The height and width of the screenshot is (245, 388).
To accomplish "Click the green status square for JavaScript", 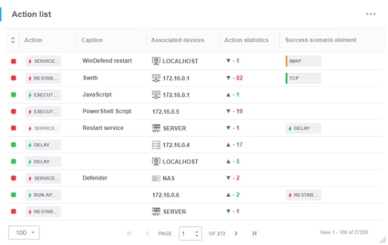I will (x=14, y=95).
